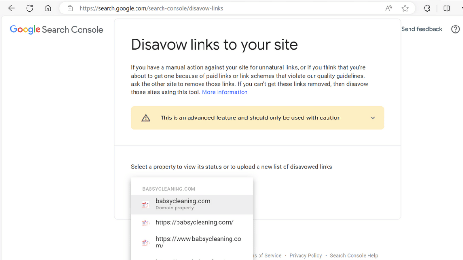Choose the https://www.babsycleaning.com/ property

tap(192, 242)
